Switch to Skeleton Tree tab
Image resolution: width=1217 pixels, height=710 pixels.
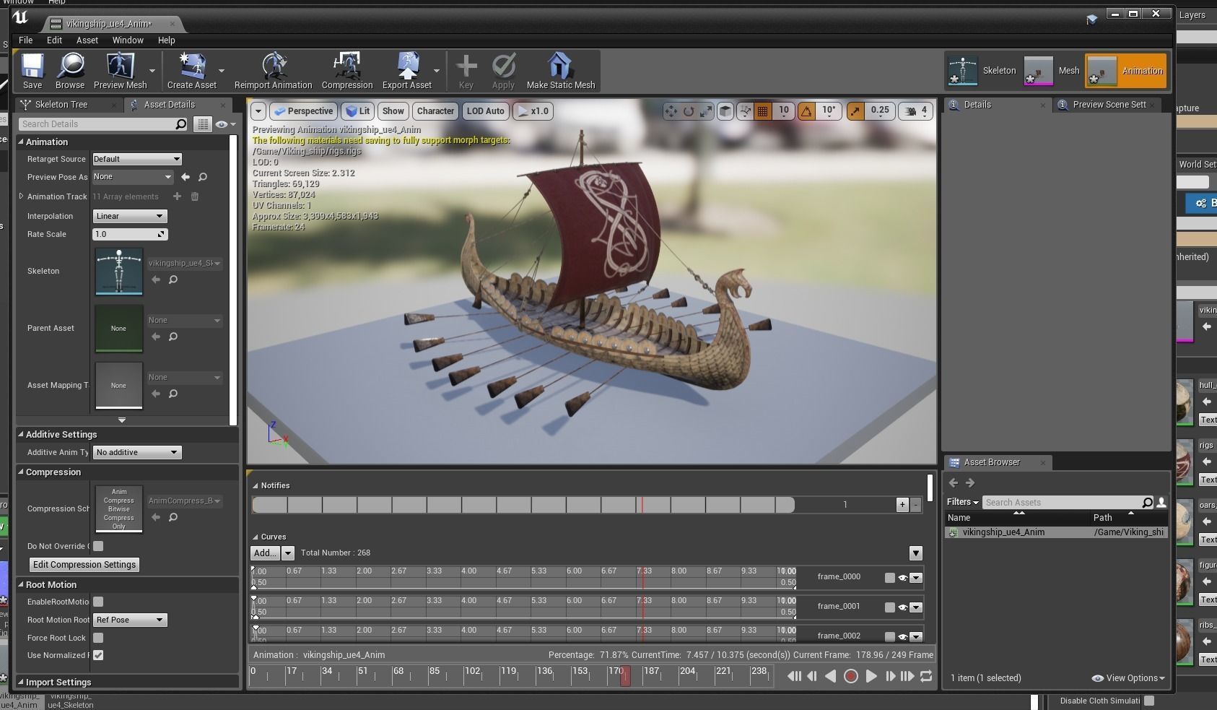61,105
